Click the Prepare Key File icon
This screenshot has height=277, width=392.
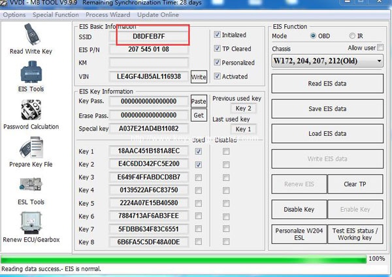click(31, 152)
